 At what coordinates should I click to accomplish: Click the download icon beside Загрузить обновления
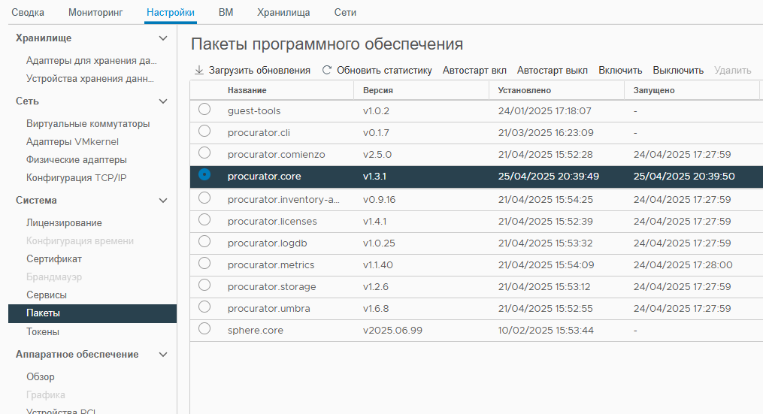(x=199, y=70)
